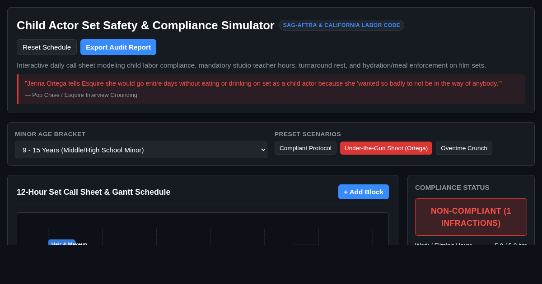Click the SAG-AFTRA & California Labor Code badge
Viewport: 542px width, 284px height.
341,25
